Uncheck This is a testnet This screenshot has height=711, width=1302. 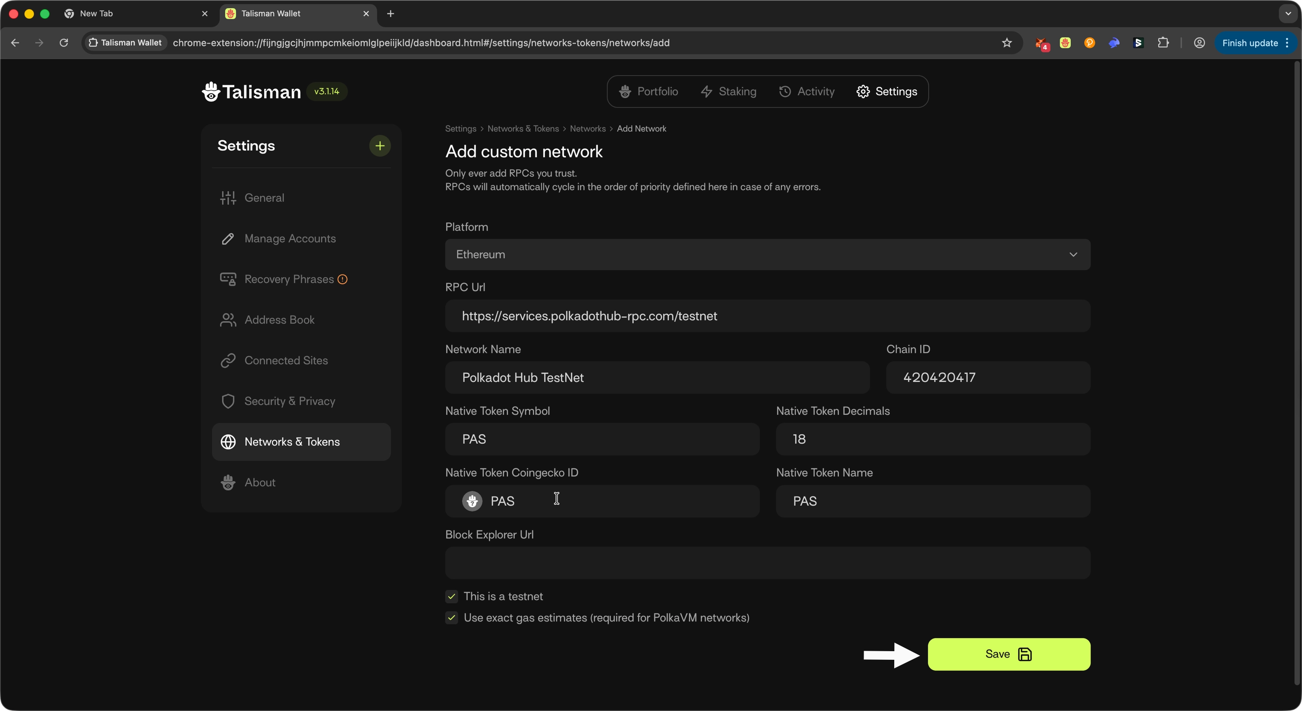pos(452,596)
